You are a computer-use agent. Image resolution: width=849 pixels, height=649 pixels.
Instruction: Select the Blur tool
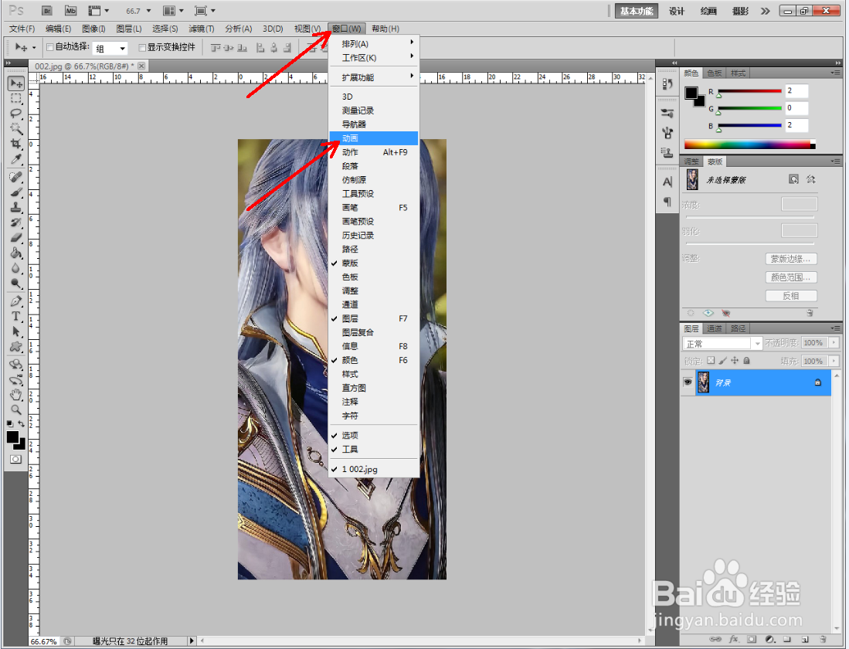tap(15, 268)
